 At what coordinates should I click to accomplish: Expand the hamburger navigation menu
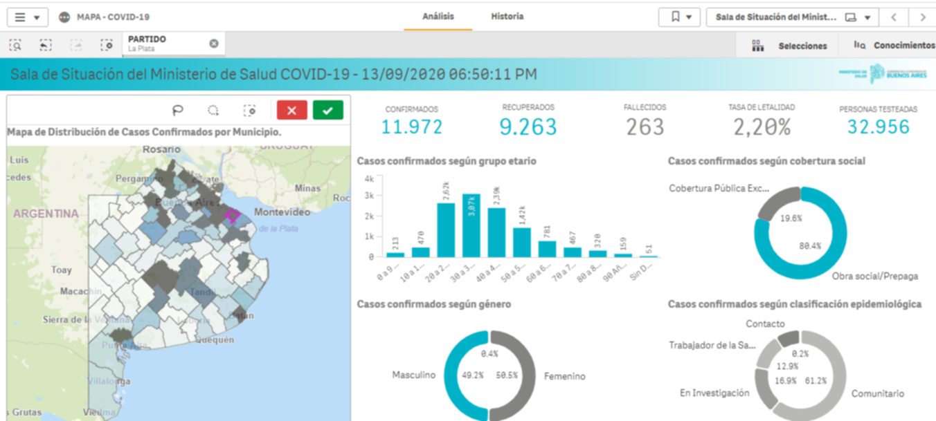click(26, 17)
